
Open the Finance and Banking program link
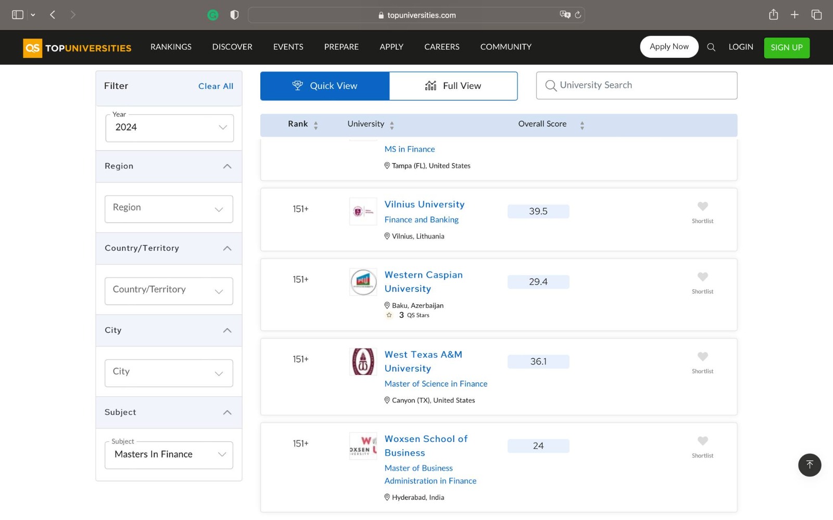[x=421, y=219]
